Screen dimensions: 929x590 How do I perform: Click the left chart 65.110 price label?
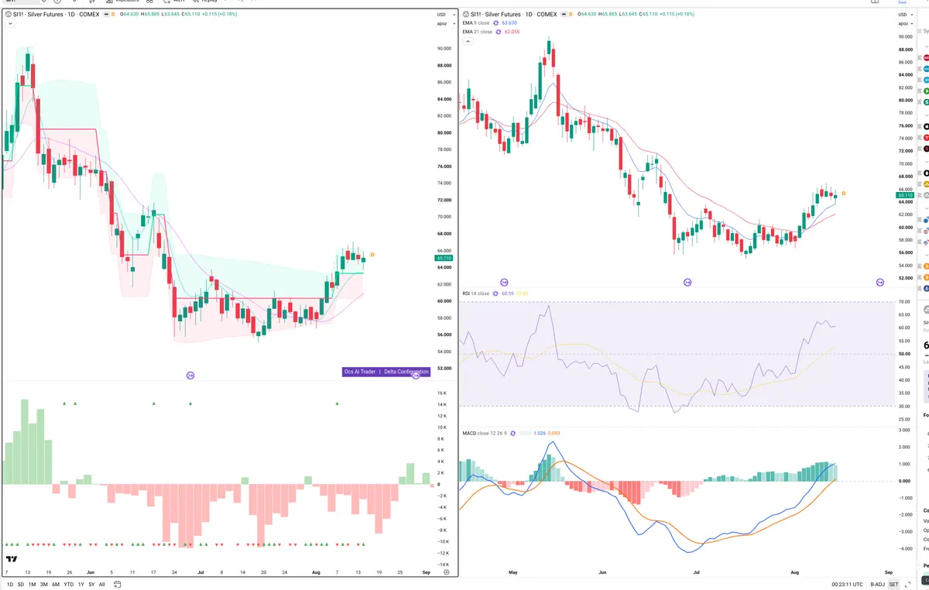[444, 259]
